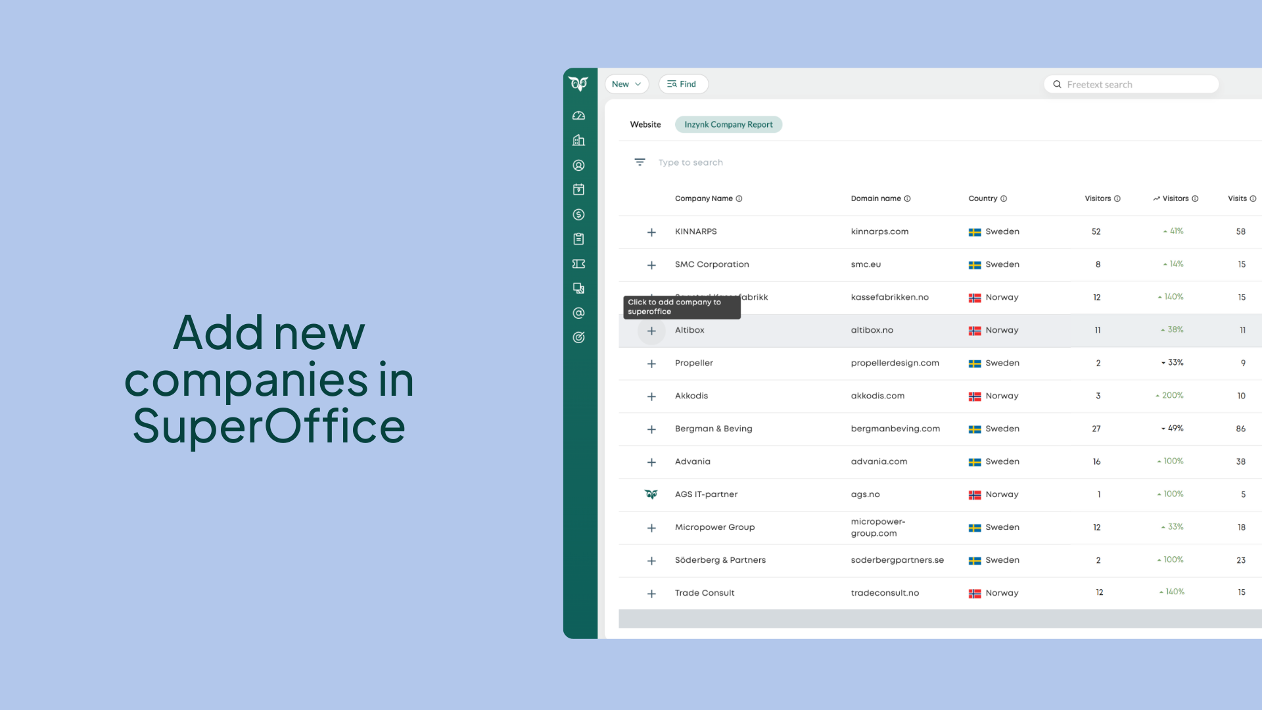Click the Freetext search field

coord(1131,84)
